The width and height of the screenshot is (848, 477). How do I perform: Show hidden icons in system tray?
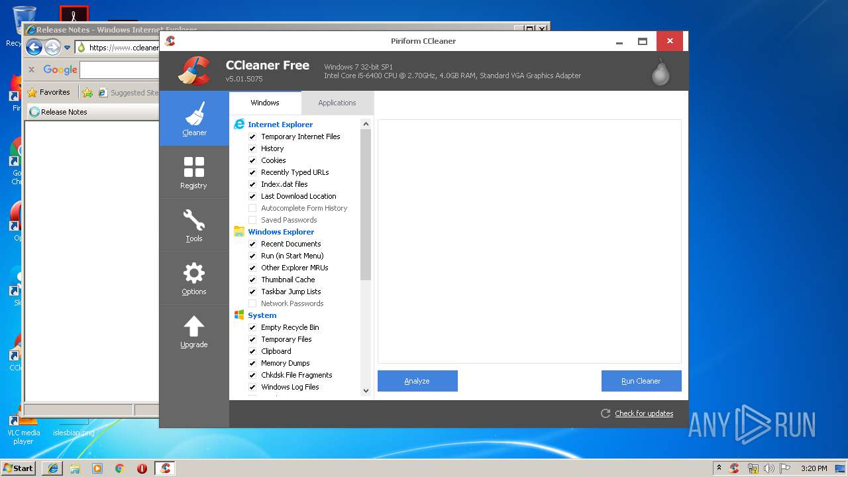719,468
